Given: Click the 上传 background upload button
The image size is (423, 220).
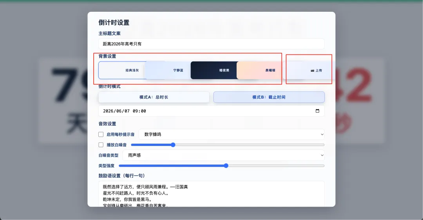Looking at the screenshot, I should tap(309, 70).
